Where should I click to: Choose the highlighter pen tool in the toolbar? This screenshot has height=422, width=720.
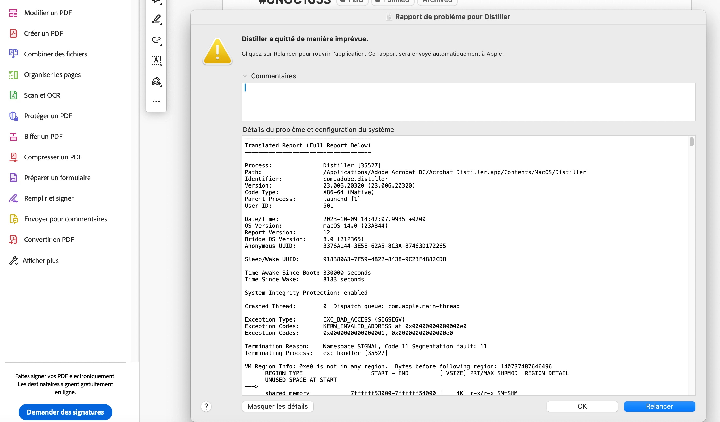tap(156, 19)
